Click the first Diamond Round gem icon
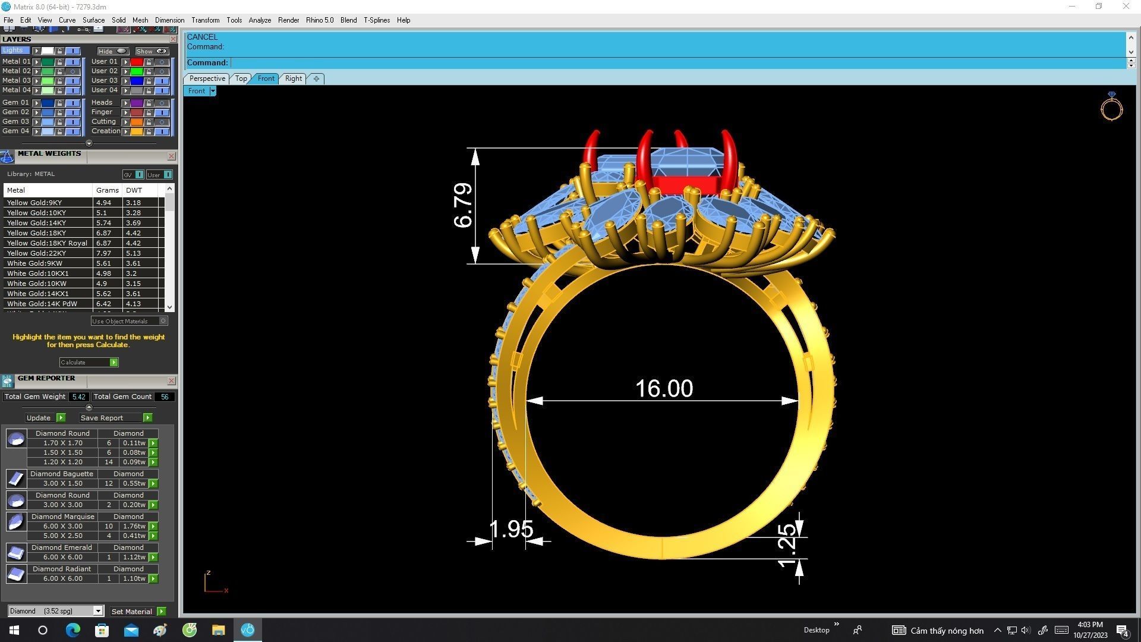This screenshot has width=1141, height=642. [16, 439]
